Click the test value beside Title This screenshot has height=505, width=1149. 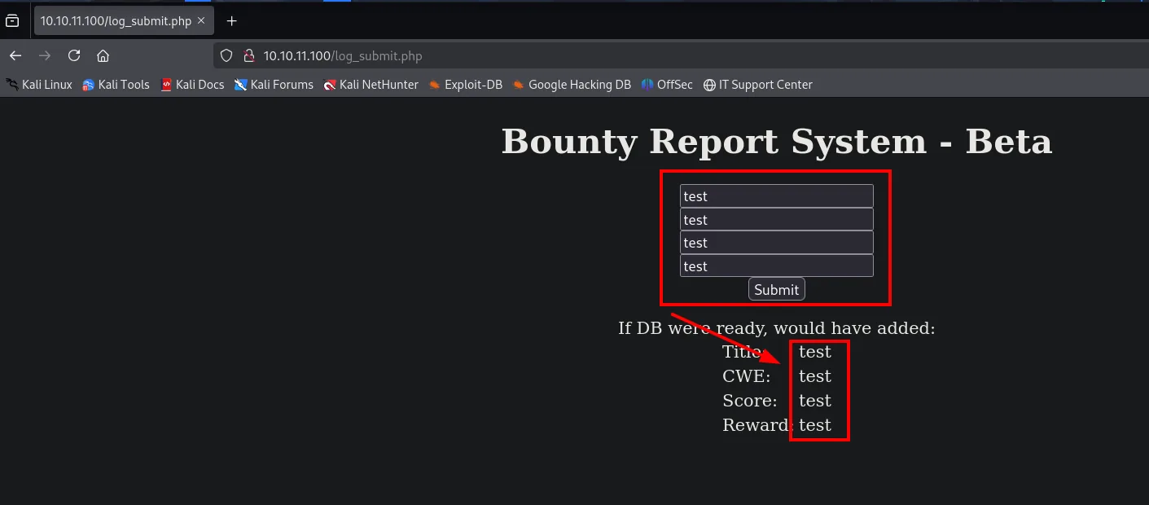[815, 352]
